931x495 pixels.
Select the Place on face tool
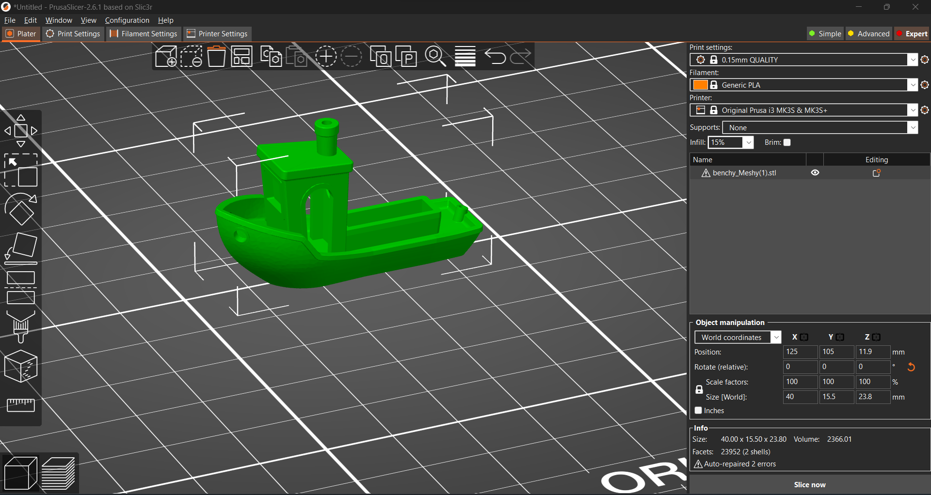pyautogui.click(x=21, y=249)
